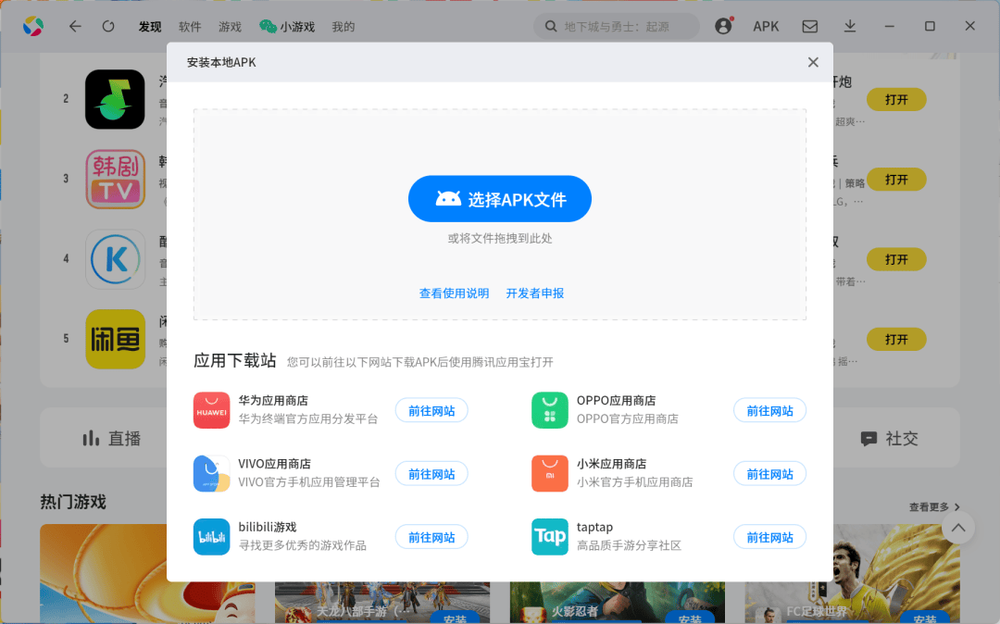The height and width of the screenshot is (624, 1000).
Task: Click the 打开 button beside 策略
Action: coord(896,179)
